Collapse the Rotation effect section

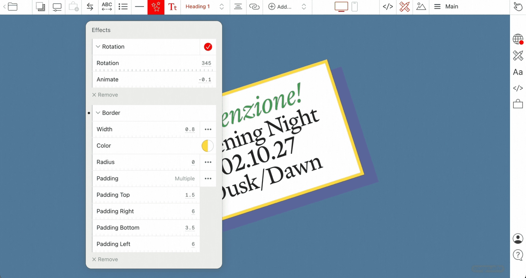pyautogui.click(x=98, y=47)
